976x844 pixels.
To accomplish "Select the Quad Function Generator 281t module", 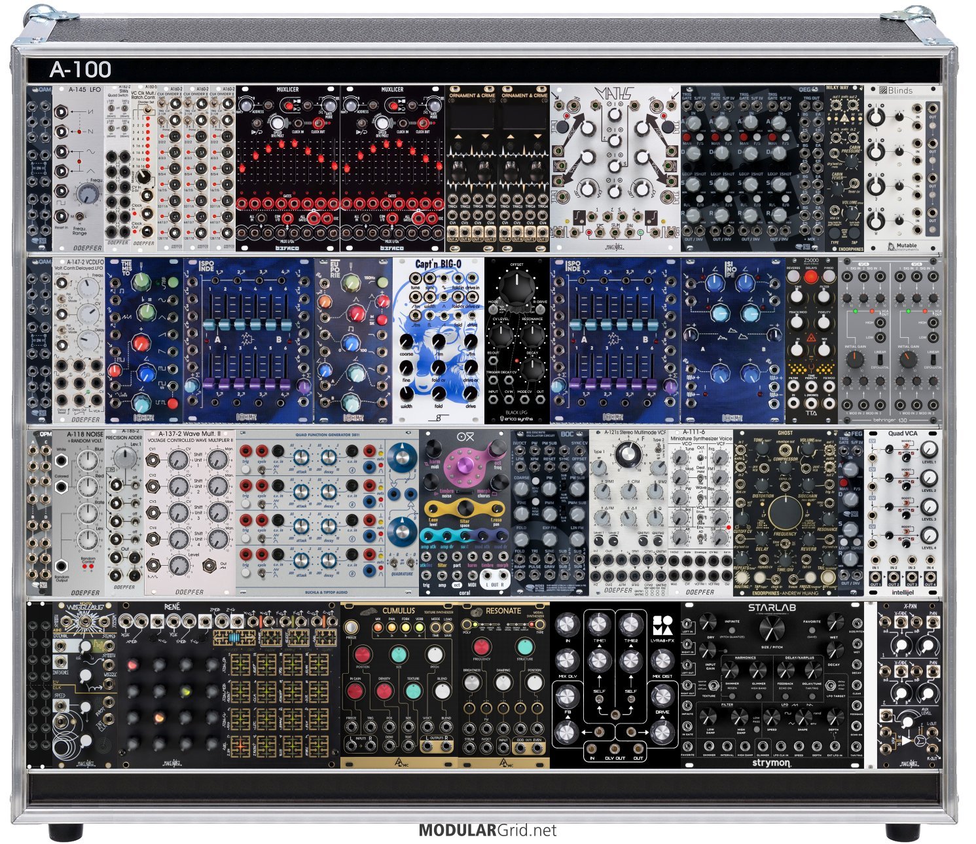I will pyautogui.click(x=327, y=513).
